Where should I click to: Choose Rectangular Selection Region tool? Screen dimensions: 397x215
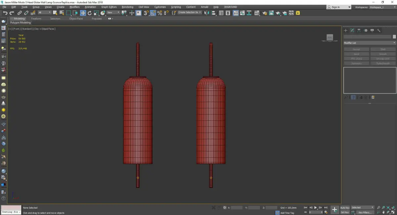[68, 13]
